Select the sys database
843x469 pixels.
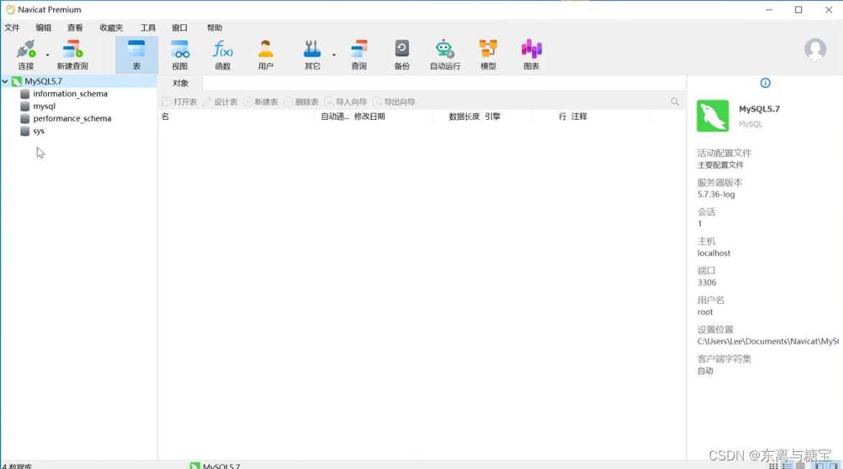pos(39,131)
